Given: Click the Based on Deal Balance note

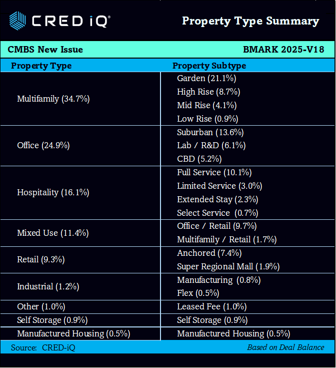Looking at the screenshot, I should pos(285,347).
